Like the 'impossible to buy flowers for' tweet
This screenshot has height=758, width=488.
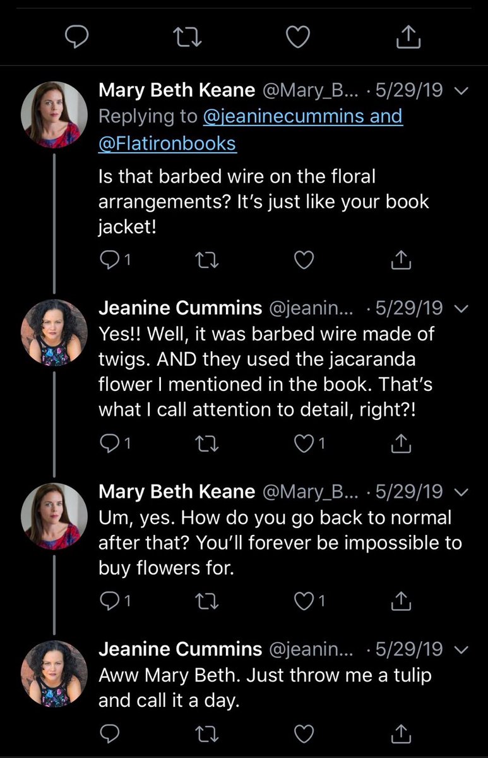point(304,602)
